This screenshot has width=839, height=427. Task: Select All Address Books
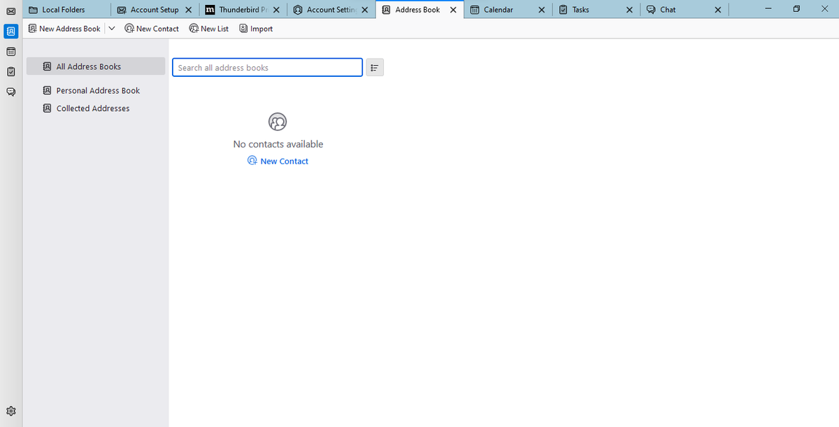(87, 66)
